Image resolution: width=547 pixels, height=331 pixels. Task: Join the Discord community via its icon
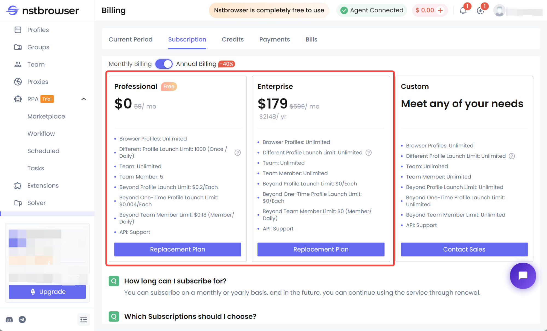[9, 320]
